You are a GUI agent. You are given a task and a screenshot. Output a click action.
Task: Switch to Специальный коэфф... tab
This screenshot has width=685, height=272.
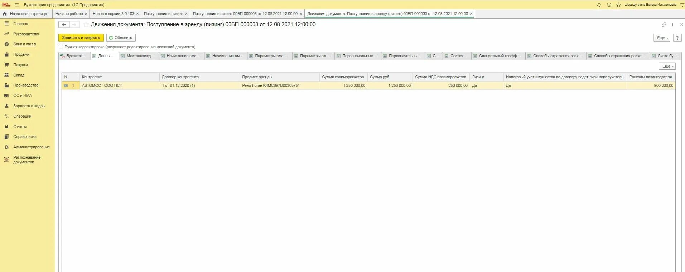coord(498,56)
